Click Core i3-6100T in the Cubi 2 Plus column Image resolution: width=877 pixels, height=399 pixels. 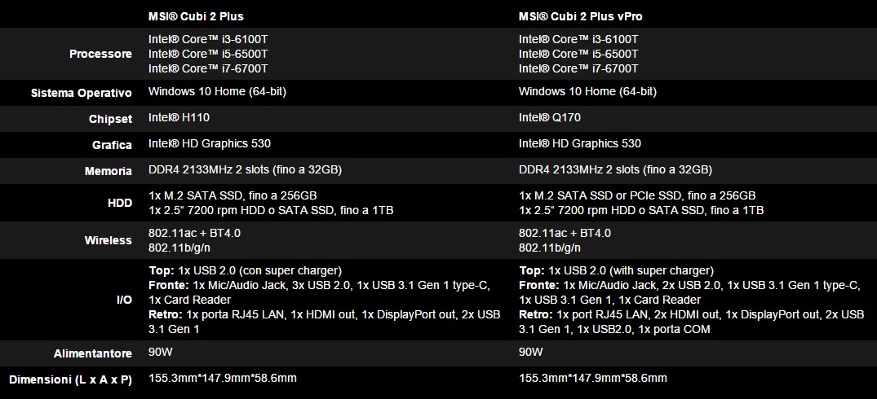208,39
